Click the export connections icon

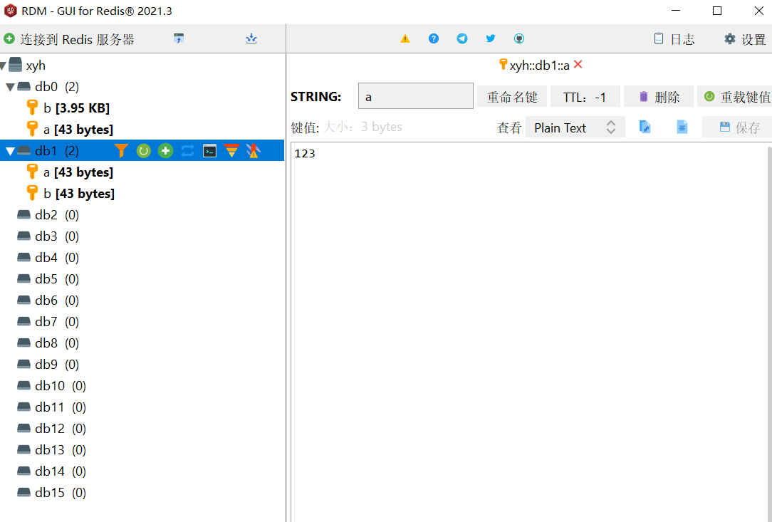pos(251,38)
